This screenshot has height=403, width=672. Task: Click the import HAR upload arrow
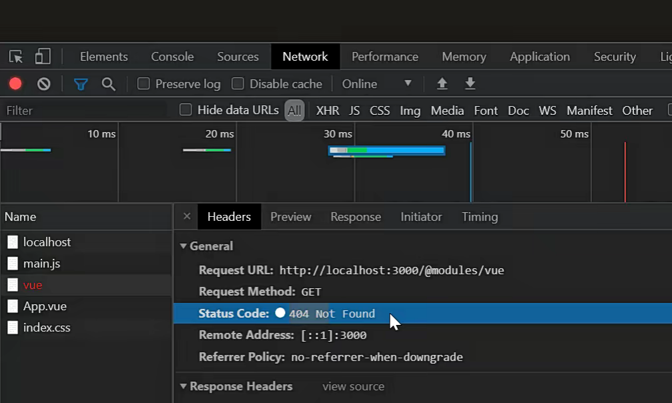[442, 83]
